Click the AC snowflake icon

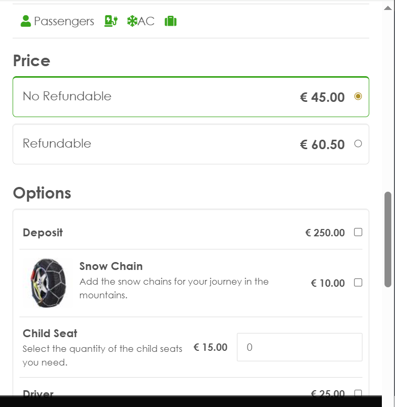pyautogui.click(x=132, y=22)
